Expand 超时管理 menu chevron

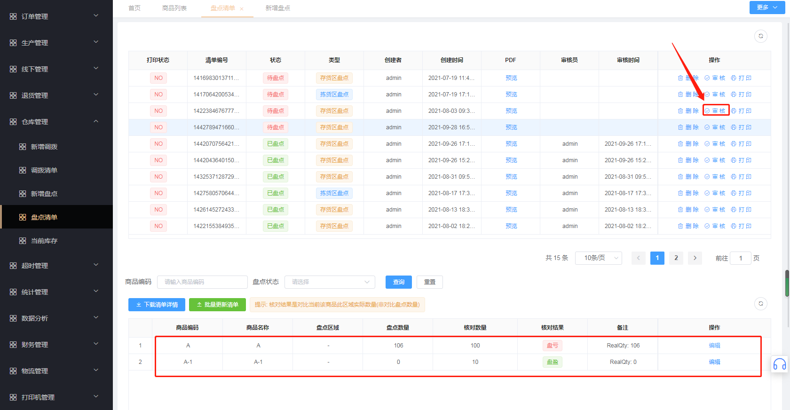[x=96, y=265]
